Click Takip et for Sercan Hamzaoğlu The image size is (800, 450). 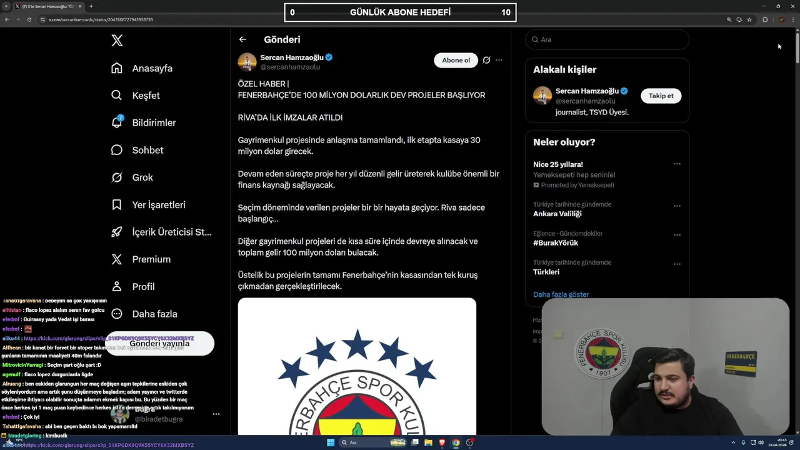[661, 96]
